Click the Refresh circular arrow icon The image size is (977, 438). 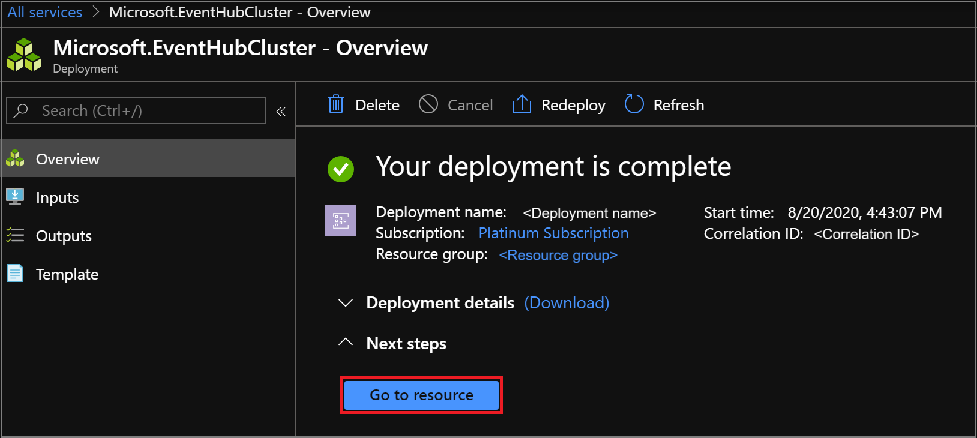(x=634, y=104)
